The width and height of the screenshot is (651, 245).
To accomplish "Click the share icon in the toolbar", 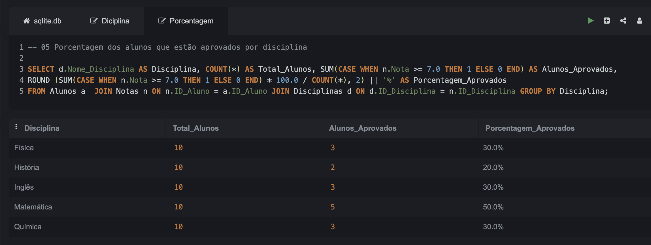I will 623,21.
